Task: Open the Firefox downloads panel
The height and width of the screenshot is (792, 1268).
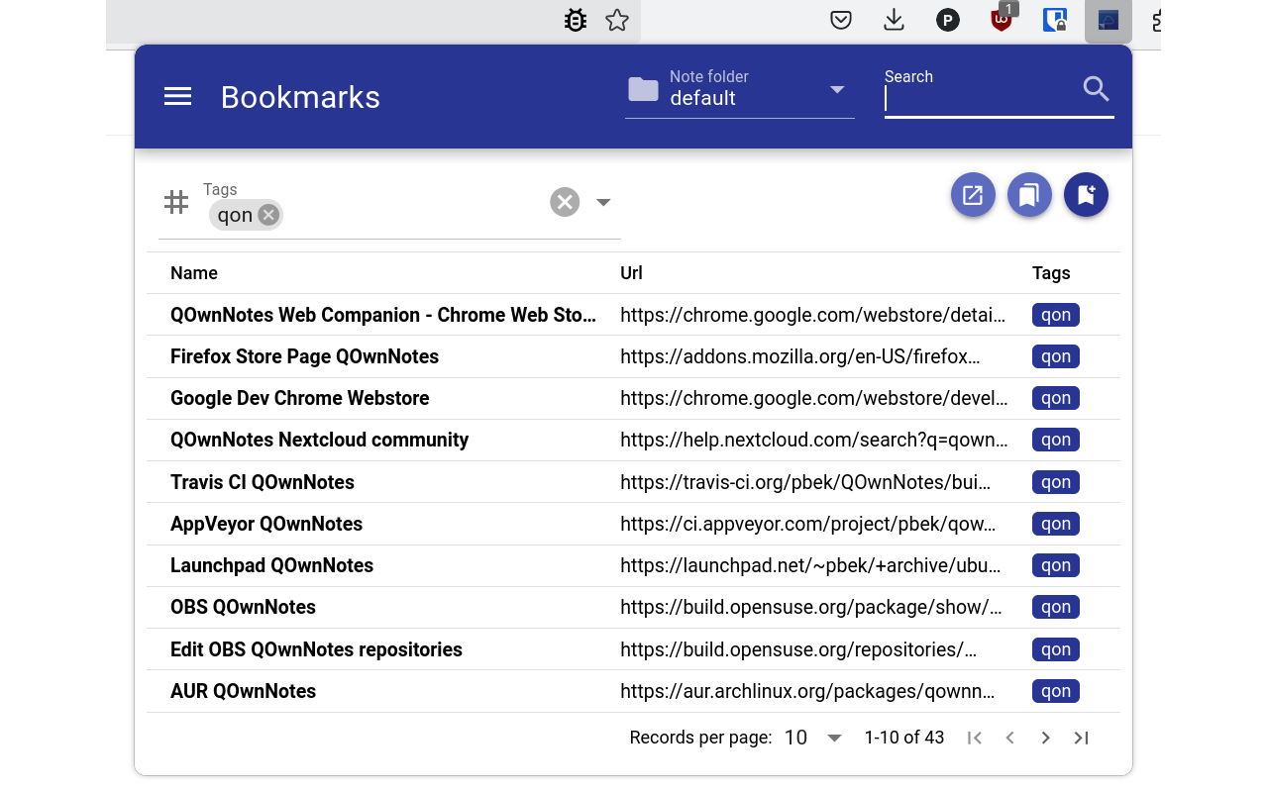Action: tap(894, 20)
